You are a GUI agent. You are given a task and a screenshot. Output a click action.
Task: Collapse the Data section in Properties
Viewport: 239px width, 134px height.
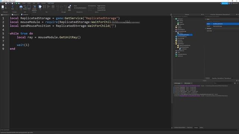(x=206, y=19)
